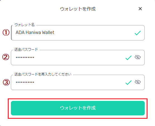The image size is (155, 126).
Task: Click the green checkmark in password re-entry field
Action: coord(129,83)
